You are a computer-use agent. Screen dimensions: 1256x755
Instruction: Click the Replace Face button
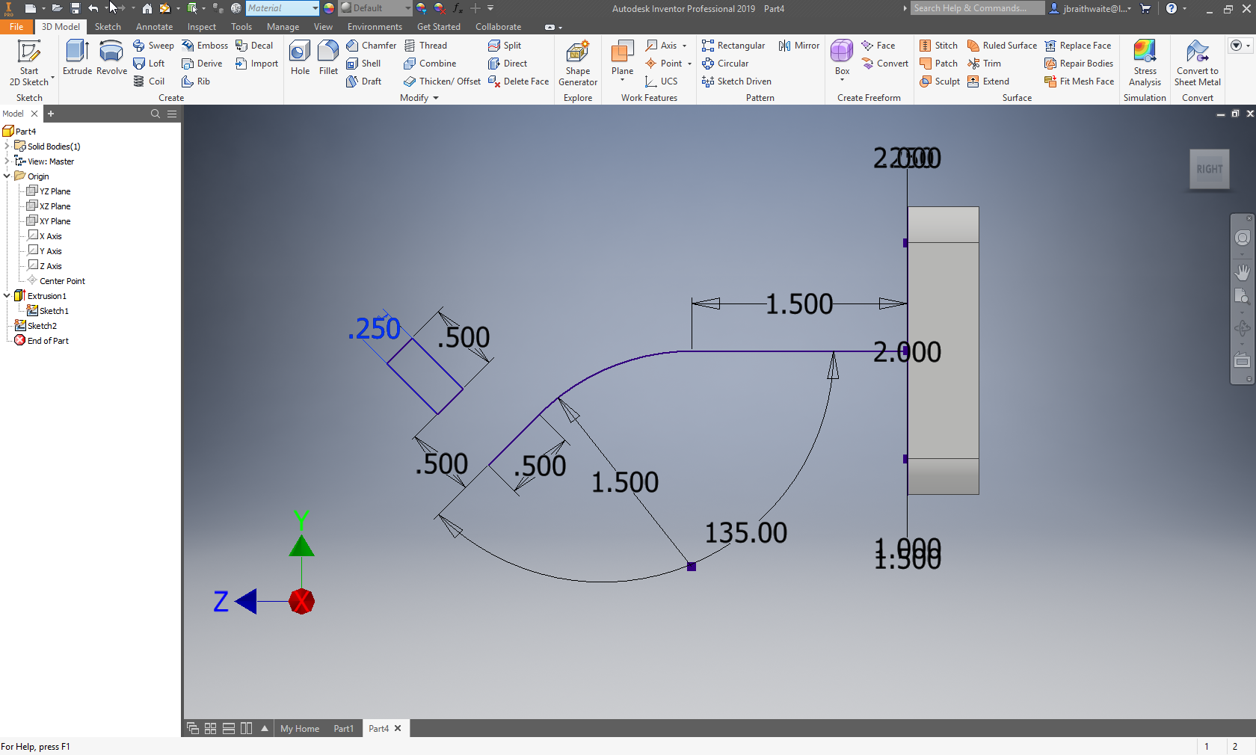pyautogui.click(x=1077, y=46)
